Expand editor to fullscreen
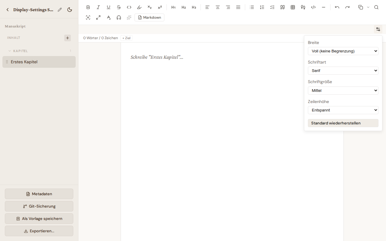 point(98,17)
